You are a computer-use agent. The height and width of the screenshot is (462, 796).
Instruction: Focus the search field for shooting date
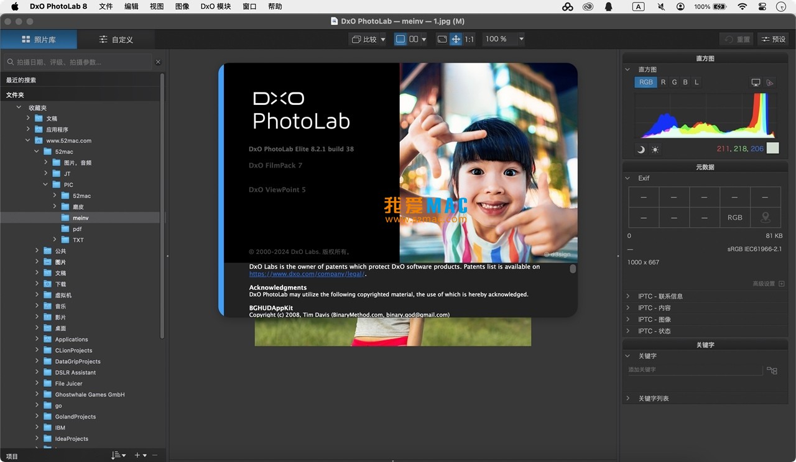pyautogui.click(x=78, y=62)
